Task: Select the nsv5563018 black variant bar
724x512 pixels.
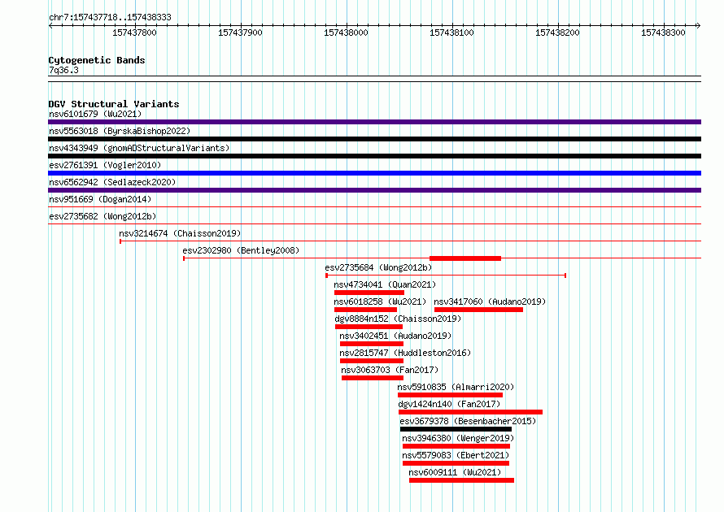Action: point(374,139)
